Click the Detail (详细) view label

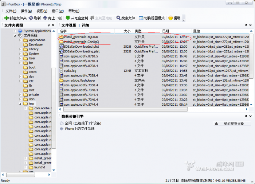click(x=85, y=25)
